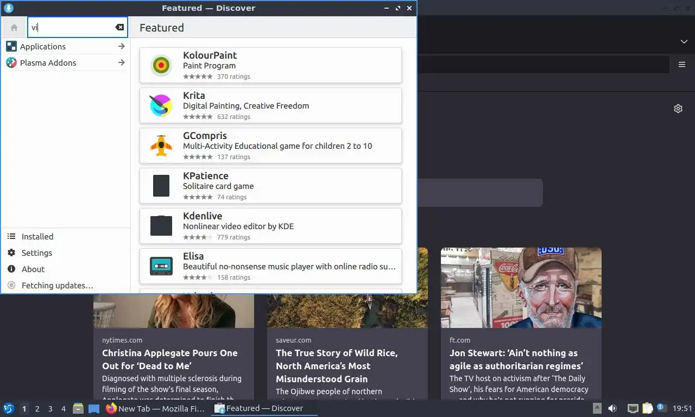Viewport: 695px width, 417px height.
Task: Open Jon Stewart article thumbnail
Action: 521,288
